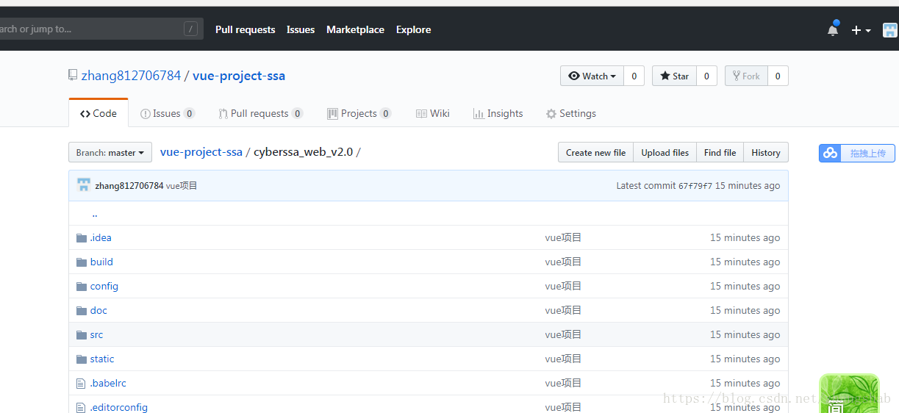Go to vue-project-ssa in breadcrumb path
The height and width of the screenshot is (413, 899).
pyautogui.click(x=201, y=152)
